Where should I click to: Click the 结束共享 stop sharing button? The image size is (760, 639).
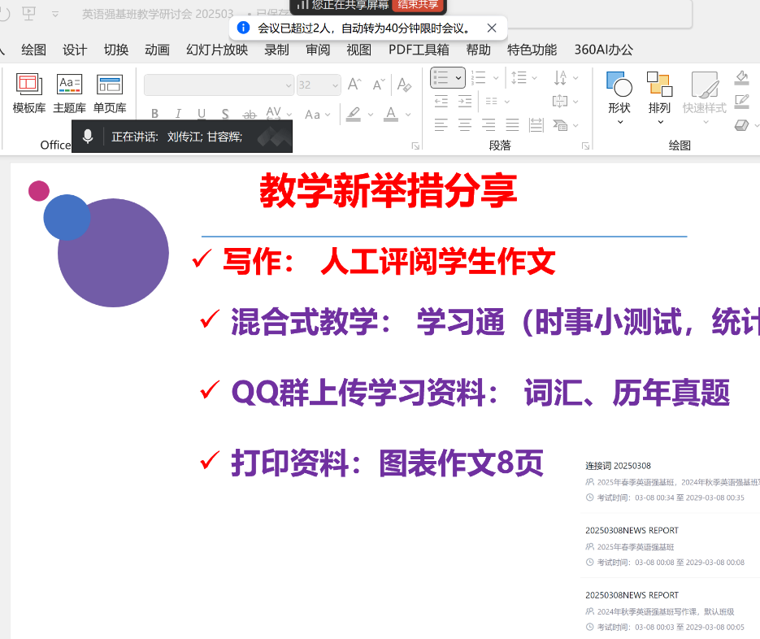pos(418,4)
